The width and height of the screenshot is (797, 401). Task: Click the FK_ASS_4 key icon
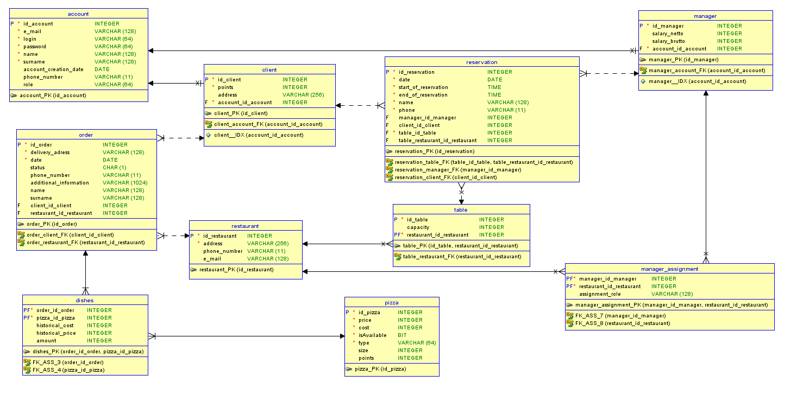click(27, 370)
